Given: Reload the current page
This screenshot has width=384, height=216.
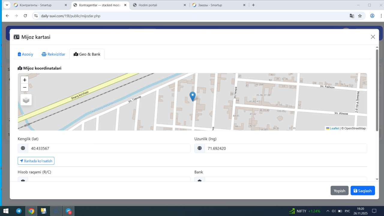Looking at the screenshot, I should [25, 16].
